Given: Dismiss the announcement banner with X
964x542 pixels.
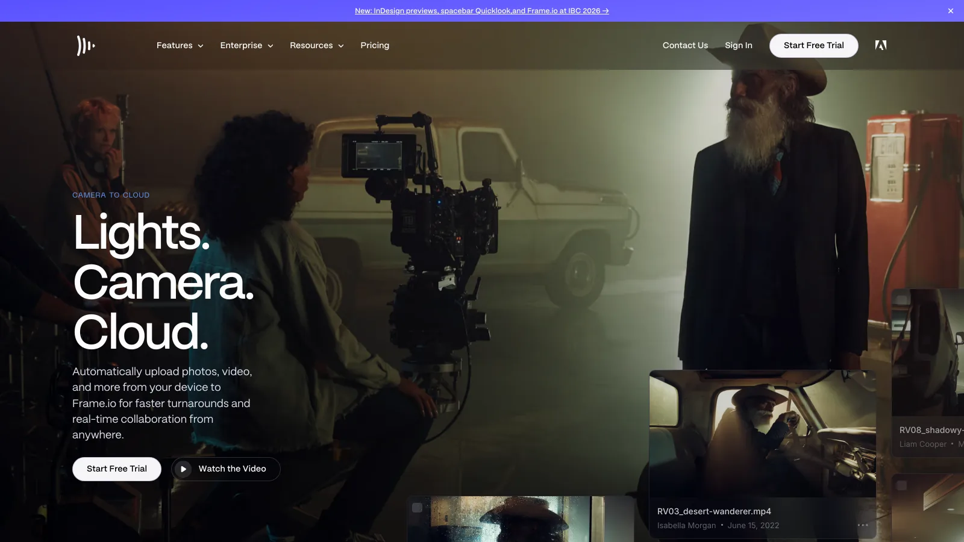Looking at the screenshot, I should 951,11.
